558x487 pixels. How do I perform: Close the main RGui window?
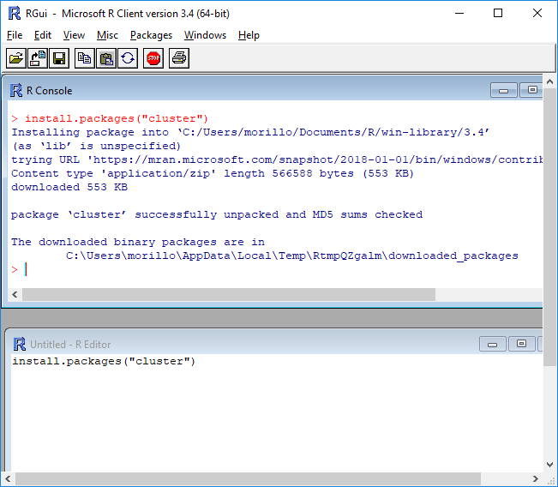537,14
